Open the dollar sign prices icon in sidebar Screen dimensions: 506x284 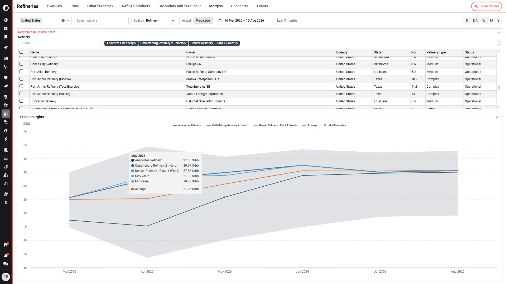6,203
